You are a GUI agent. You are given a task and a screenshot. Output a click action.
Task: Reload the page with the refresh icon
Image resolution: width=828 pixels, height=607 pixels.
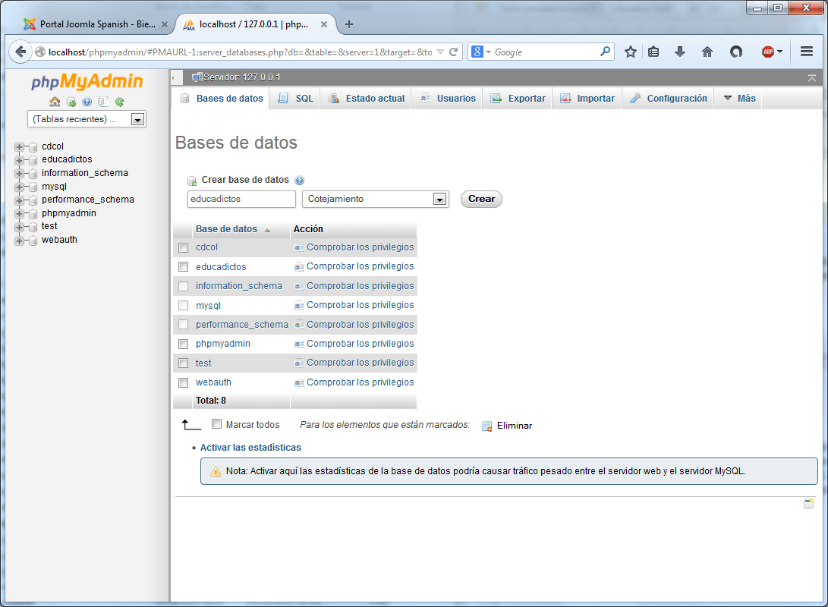click(x=453, y=52)
